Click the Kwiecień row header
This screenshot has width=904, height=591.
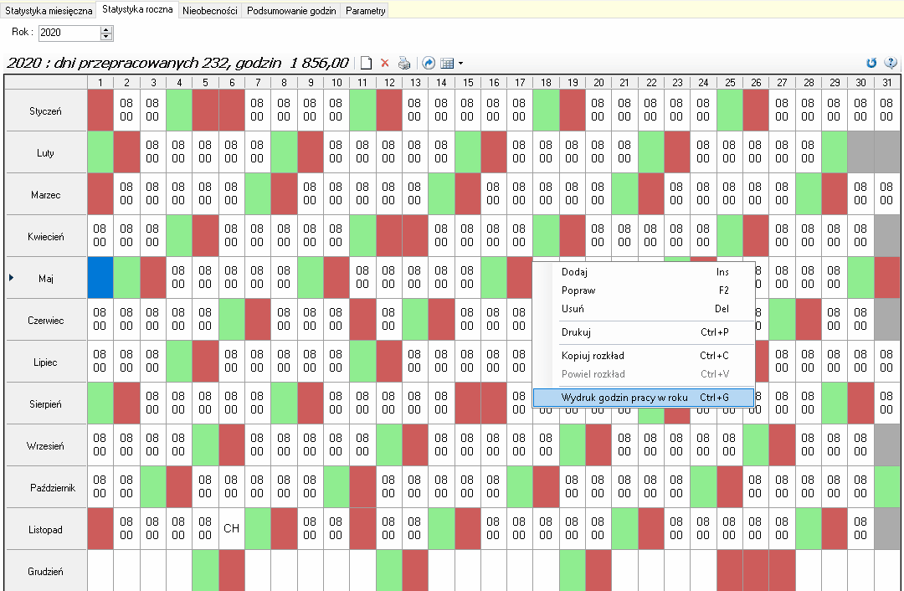pyautogui.click(x=46, y=236)
